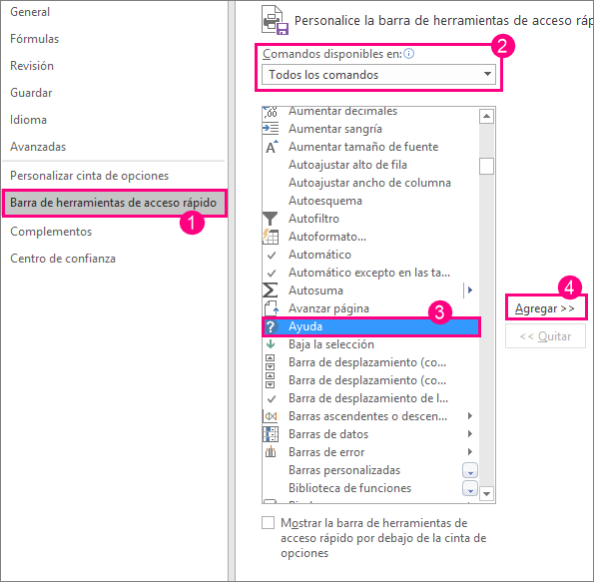This screenshot has width=594, height=582.
Task: Click the Barras ascendentes o descendentes icon
Action: click(271, 416)
